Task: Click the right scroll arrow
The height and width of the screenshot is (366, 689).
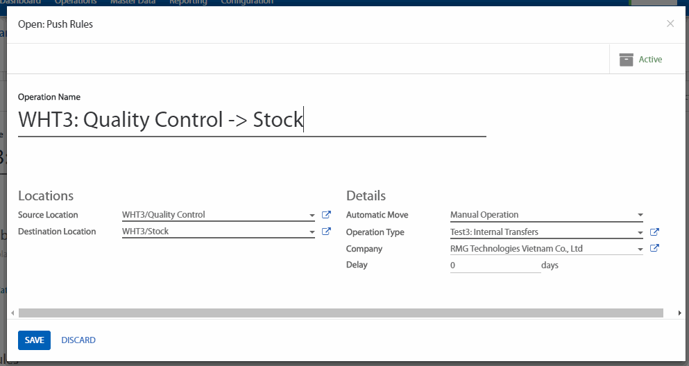Action: tap(679, 313)
